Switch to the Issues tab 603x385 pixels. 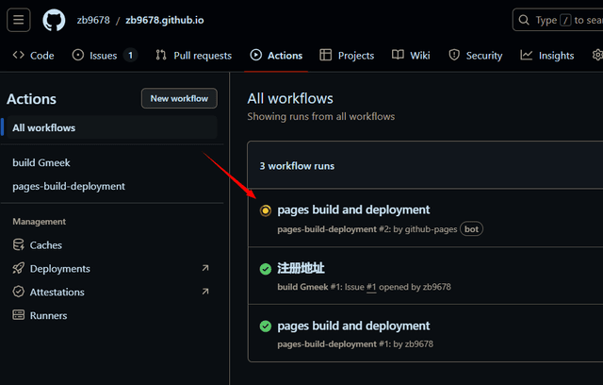pyautogui.click(x=104, y=56)
